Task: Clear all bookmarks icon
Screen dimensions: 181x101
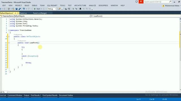Action: [90, 9]
